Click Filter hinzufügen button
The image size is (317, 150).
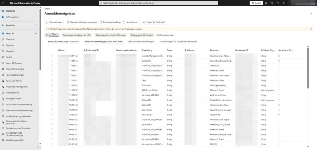(x=52, y=35)
